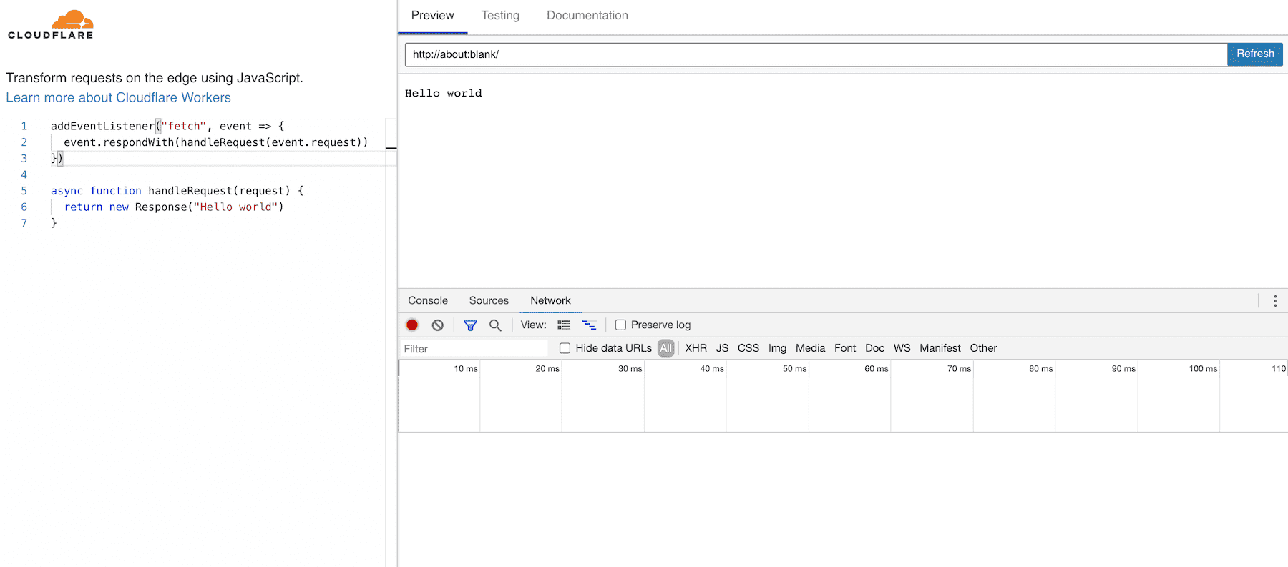Click the Refresh button
Image resolution: width=1288 pixels, height=567 pixels.
coord(1255,54)
